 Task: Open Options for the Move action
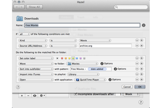click(x=106, y=63)
